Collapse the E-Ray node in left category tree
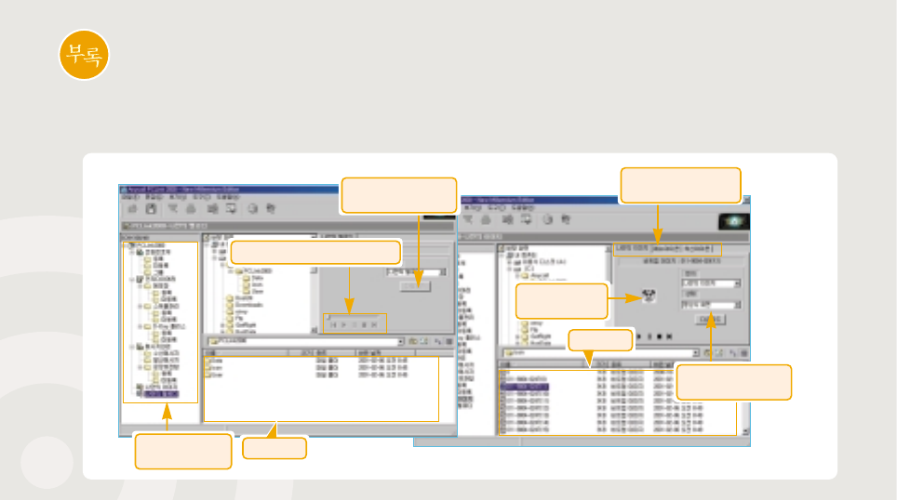 [141, 326]
